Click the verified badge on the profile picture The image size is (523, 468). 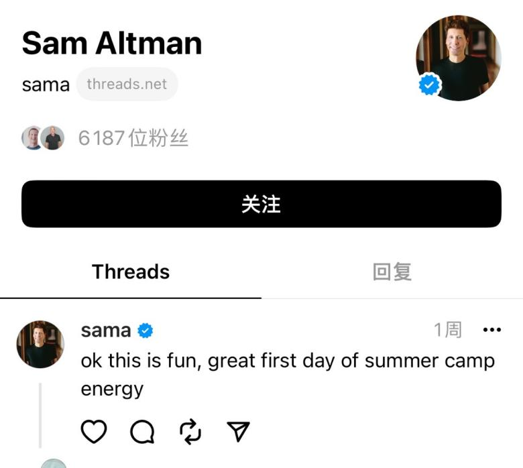click(x=430, y=85)
